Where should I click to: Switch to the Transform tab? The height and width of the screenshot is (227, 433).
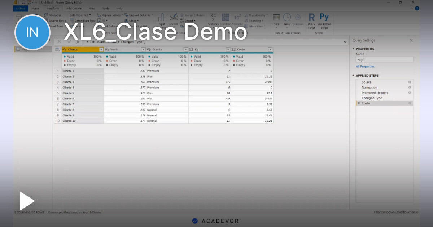tap(53, 8)
